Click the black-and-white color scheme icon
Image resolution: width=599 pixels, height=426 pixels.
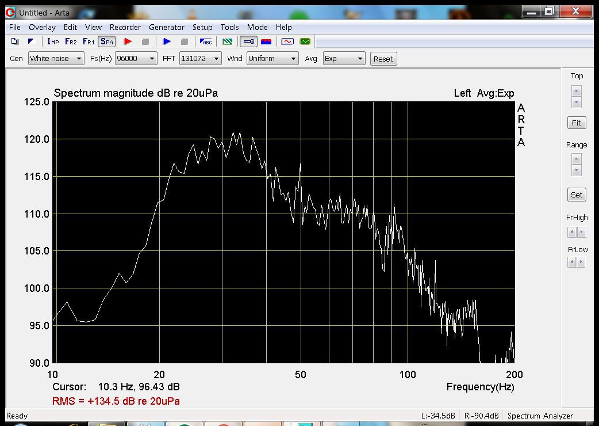[x=31, y=41]
